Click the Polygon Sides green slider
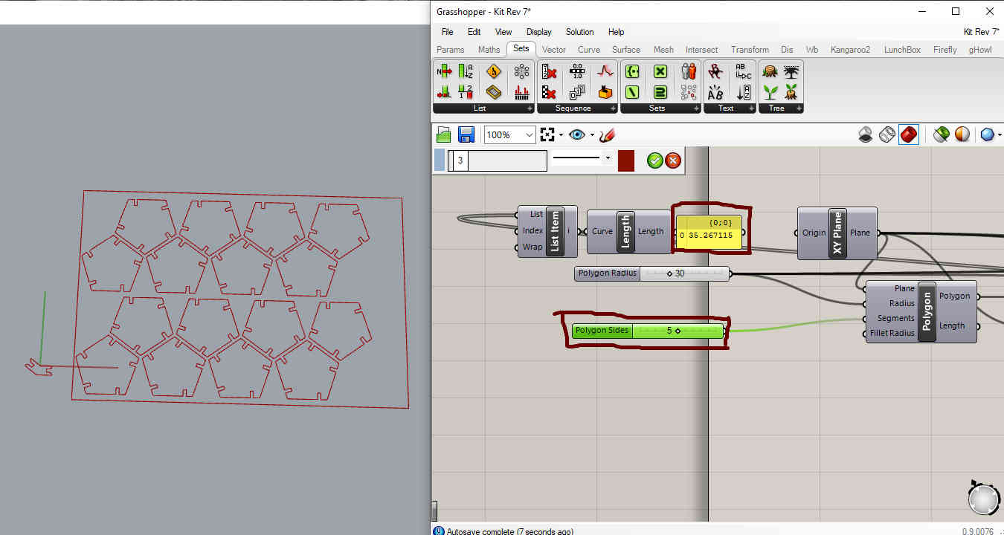Image resolution: width=1004 pixels, height=535 pixels. click(648, 331)
